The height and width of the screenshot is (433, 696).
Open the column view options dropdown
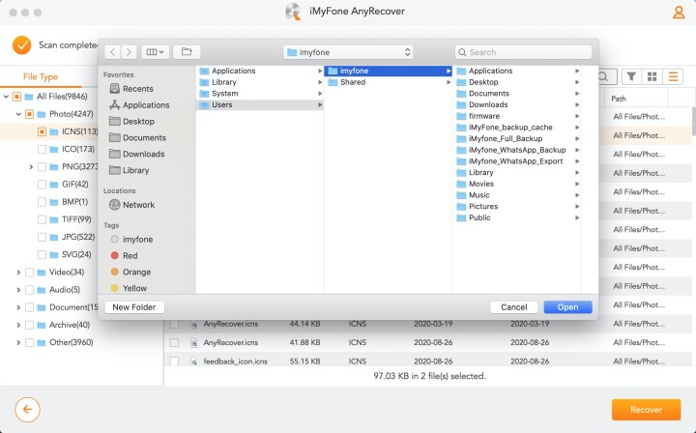(155, 52)
